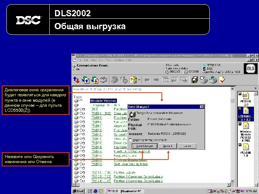Open the Tools menu
259x194 pixels.
(x=108, y=60)
